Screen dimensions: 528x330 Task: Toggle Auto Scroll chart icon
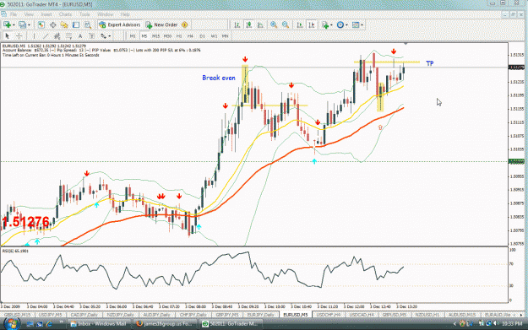click(300, 24)
